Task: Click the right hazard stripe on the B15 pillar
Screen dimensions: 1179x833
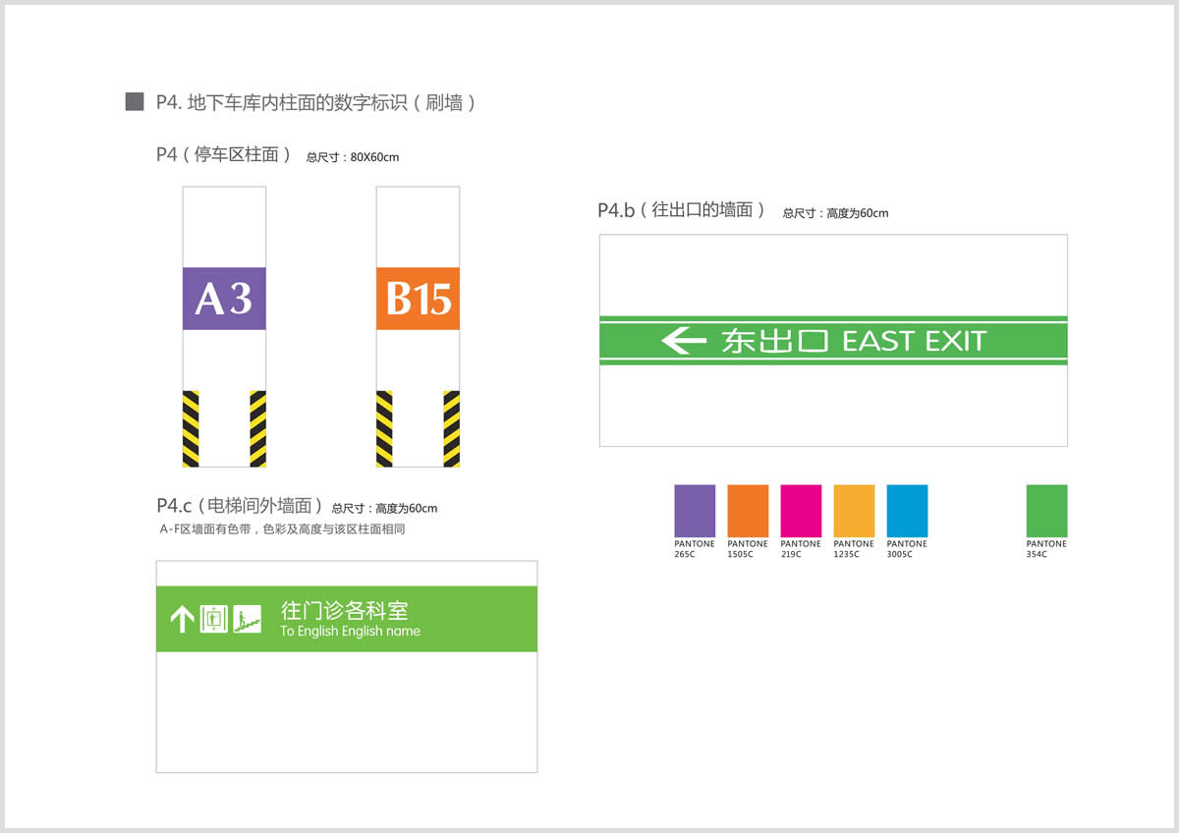Action: click(x=451, y=428)
